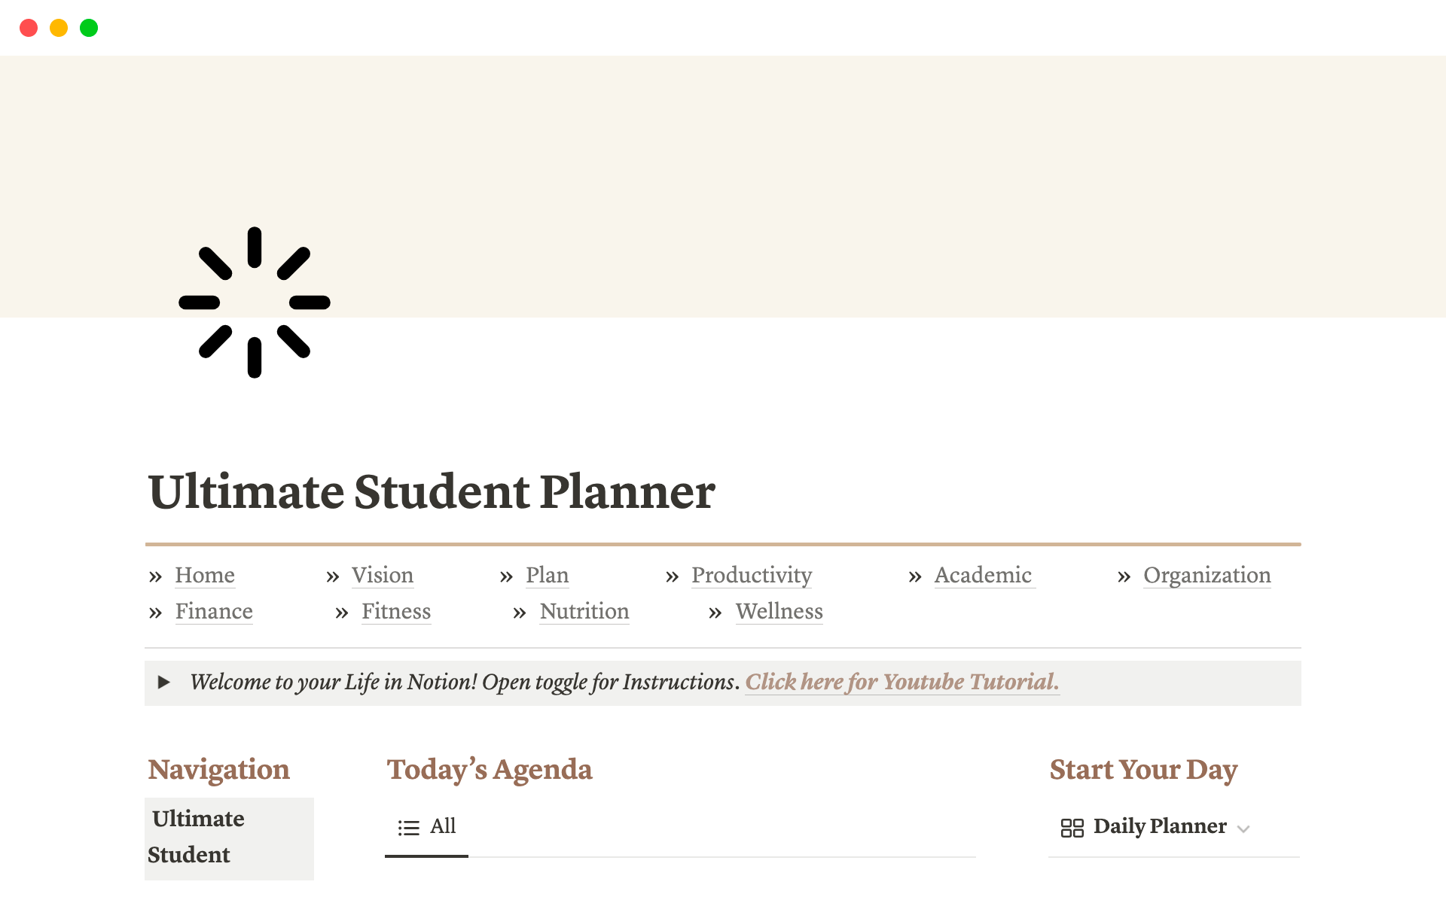Click the gallery grid icon beside Daily Planner

(1072, 828)
